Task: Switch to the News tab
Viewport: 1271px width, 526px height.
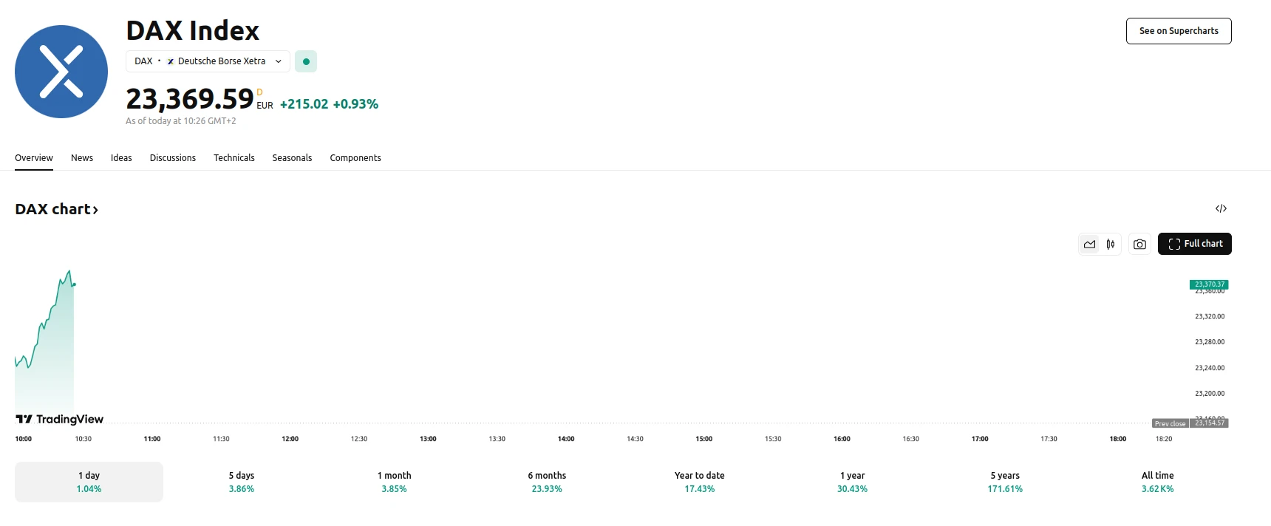Action: 82,158
